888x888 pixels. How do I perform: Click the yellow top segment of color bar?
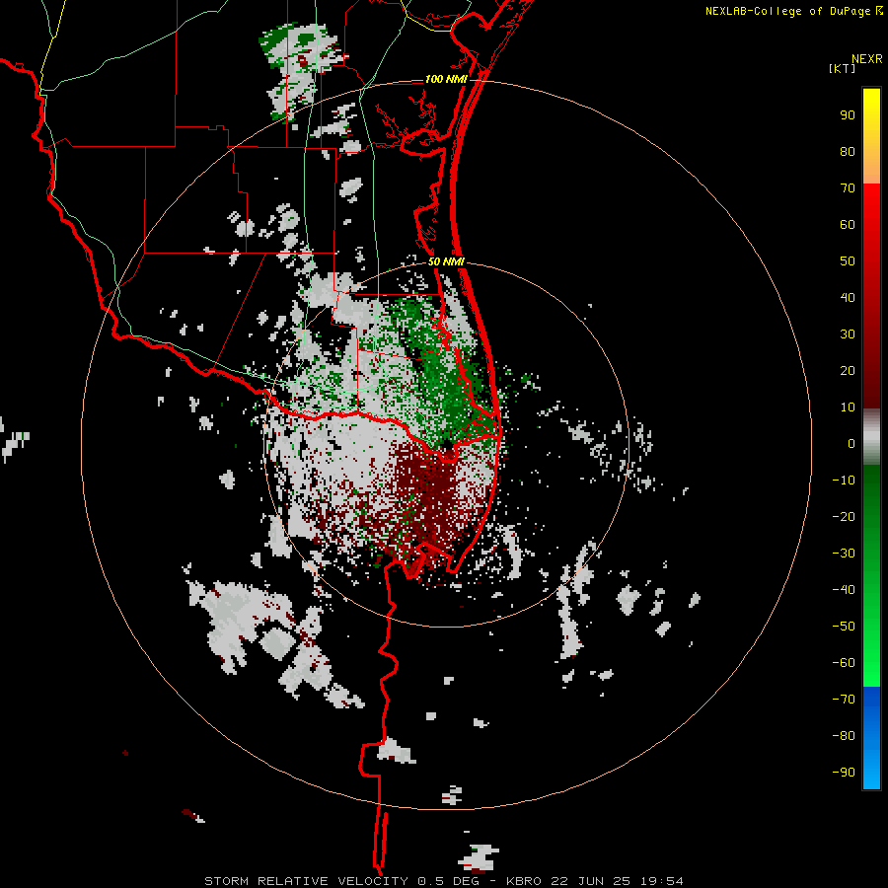coord(871,136)
